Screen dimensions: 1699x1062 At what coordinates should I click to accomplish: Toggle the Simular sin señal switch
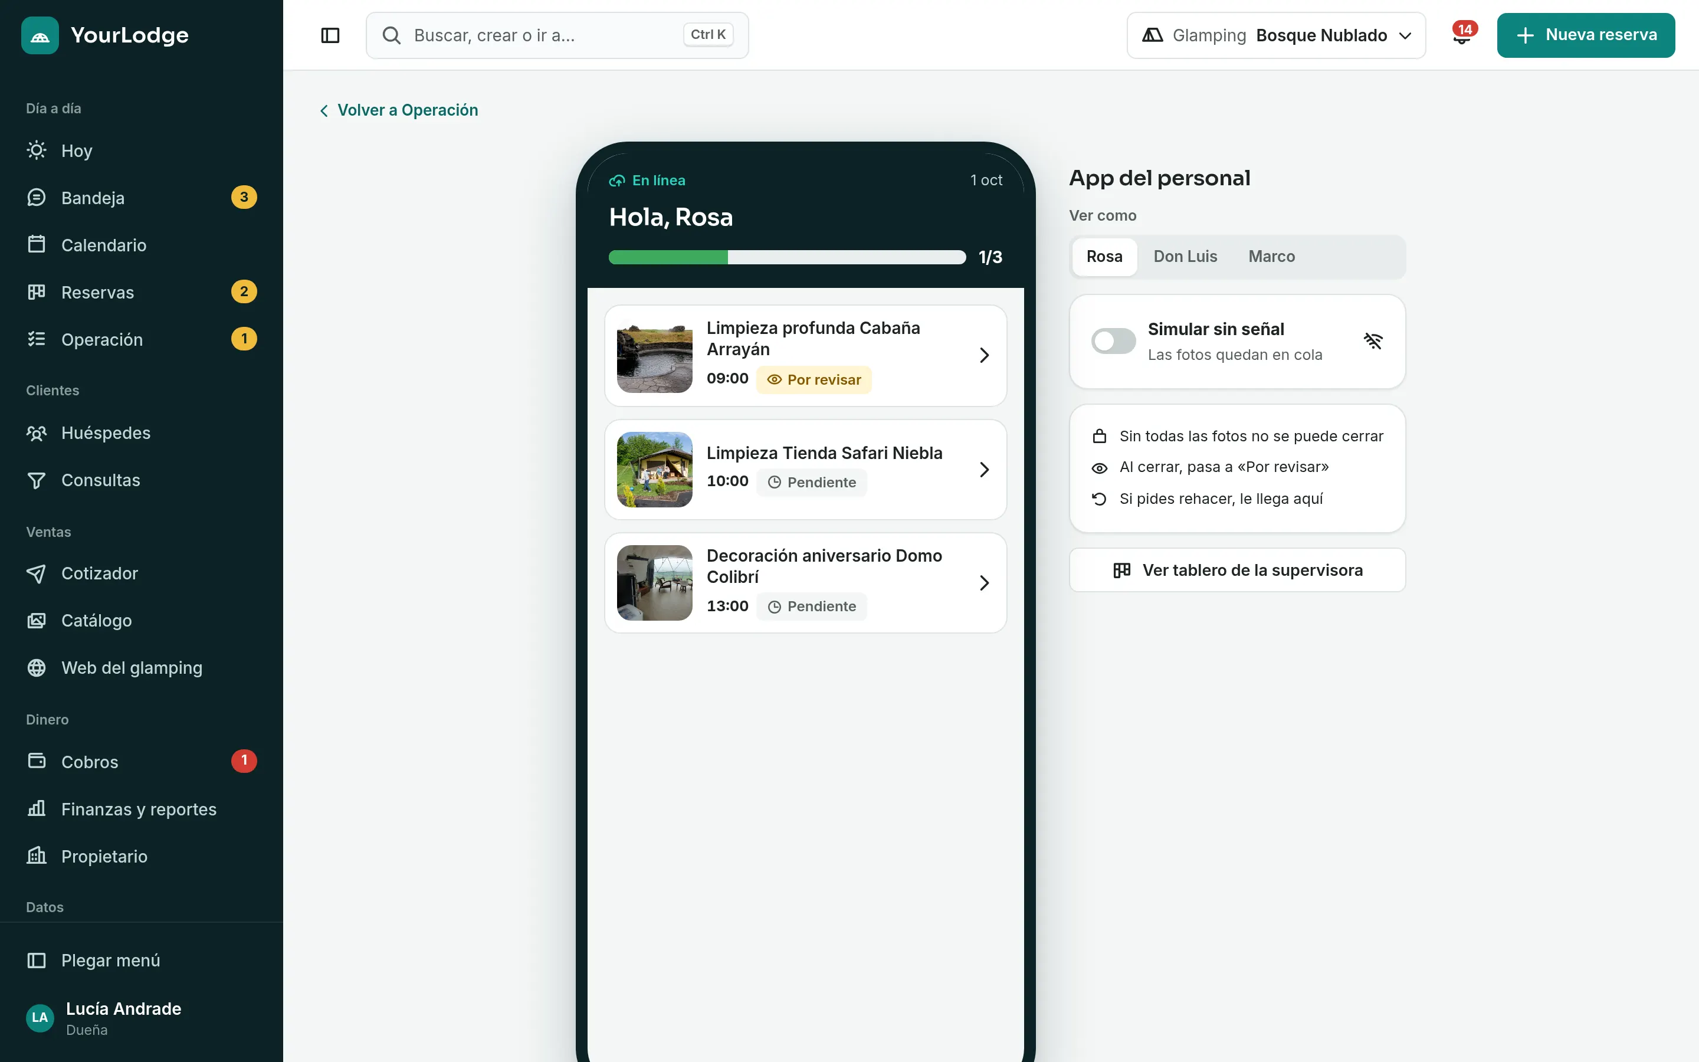point(1113,340)
